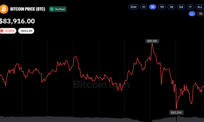
Task: Click the red down-arrow icon beside -0.49%
Action: click(x=2, y=31)
